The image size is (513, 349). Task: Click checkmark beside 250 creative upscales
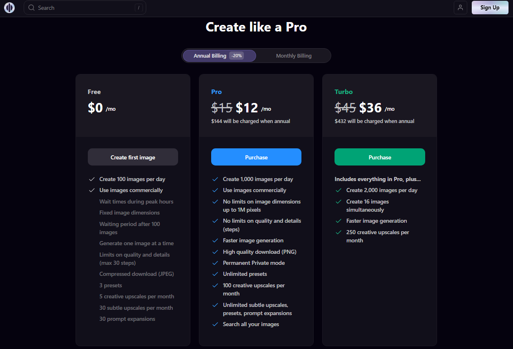tap(339, 233)
